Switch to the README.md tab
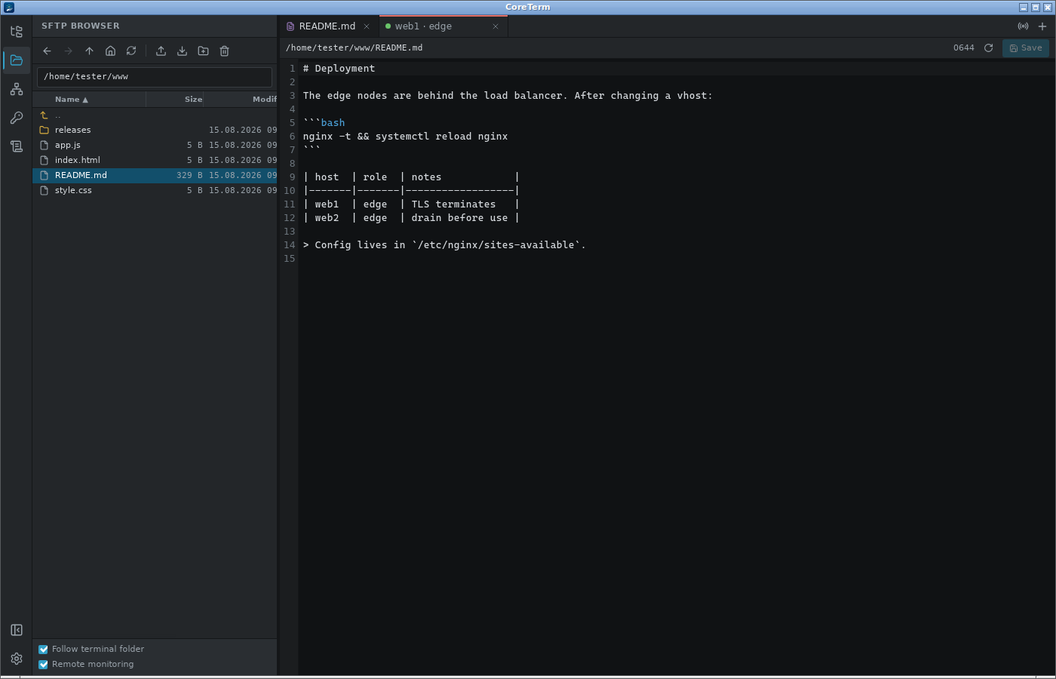This screenshot has width=1056, height=679. pyautogui.click(x=327, y=26)
